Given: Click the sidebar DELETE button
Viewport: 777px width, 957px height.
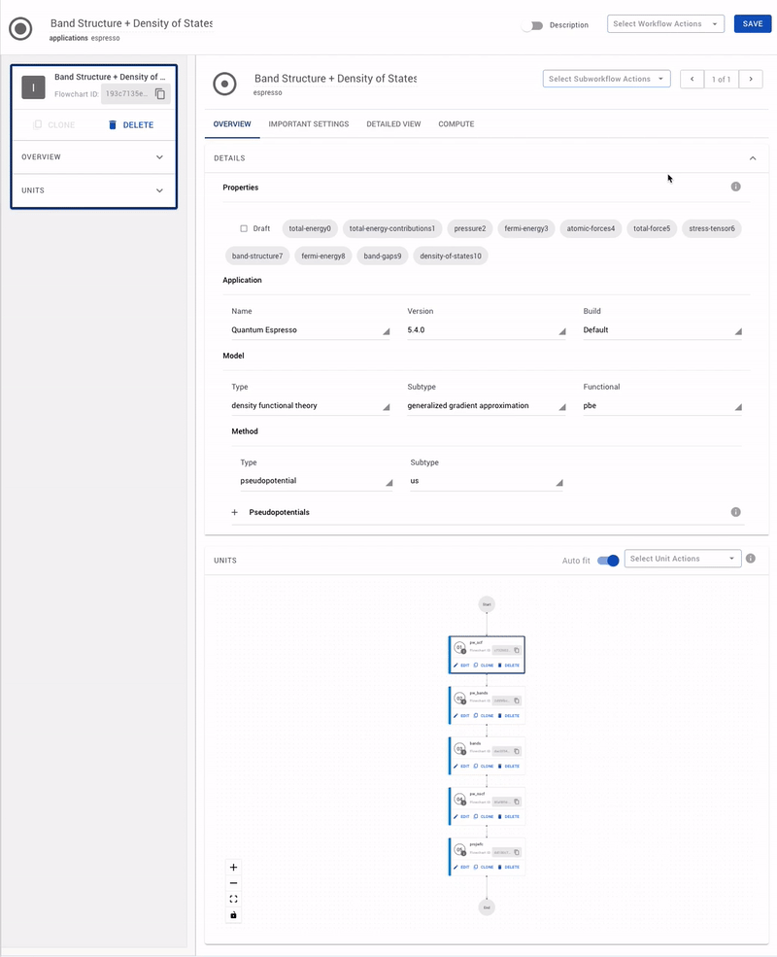Looking at the screenshot, I should [131, 124].
